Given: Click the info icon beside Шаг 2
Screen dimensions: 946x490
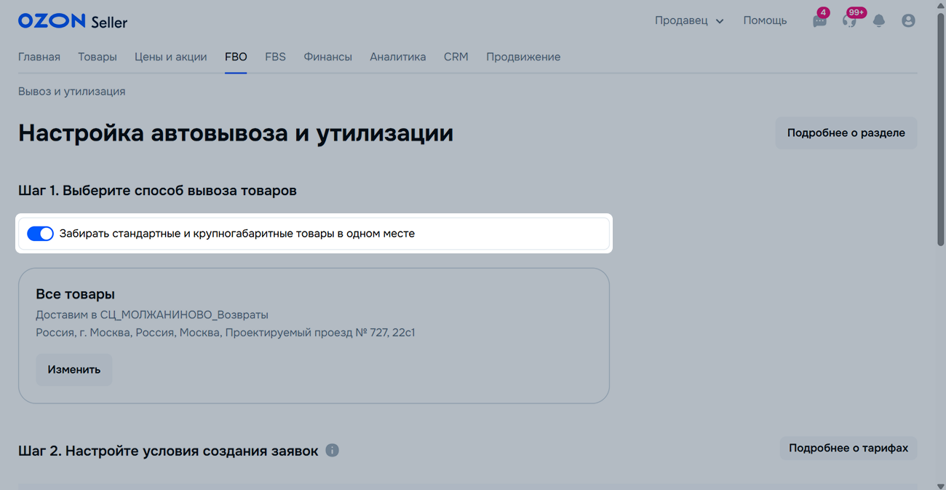Looking at the screenshot, I should point(333,451).
